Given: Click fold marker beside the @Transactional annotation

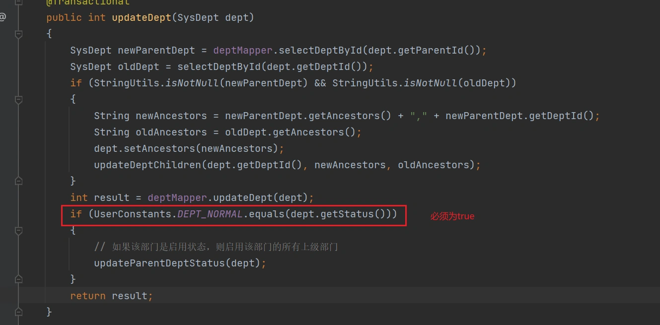Looking at the screenshot, I should (x=19, y=2).
